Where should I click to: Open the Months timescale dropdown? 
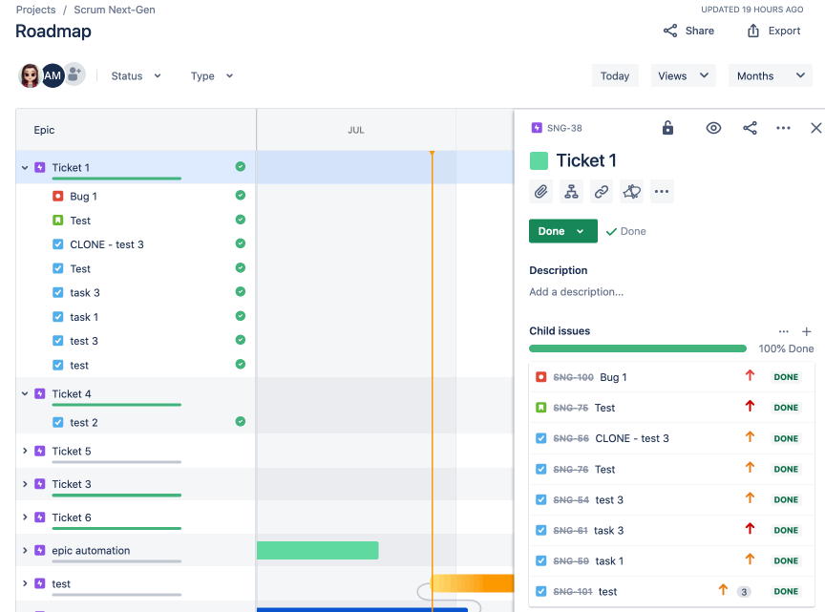770,75
